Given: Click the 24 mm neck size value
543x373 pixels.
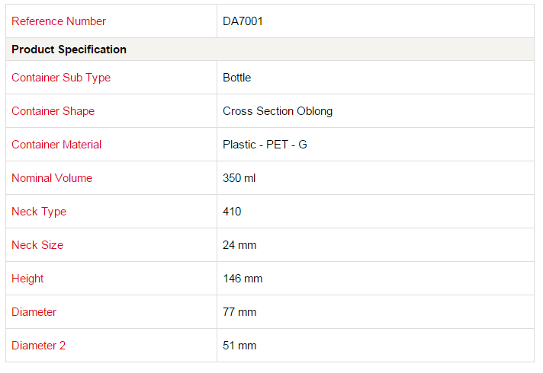Looking at the screenshot, I should tap(239, 245).
